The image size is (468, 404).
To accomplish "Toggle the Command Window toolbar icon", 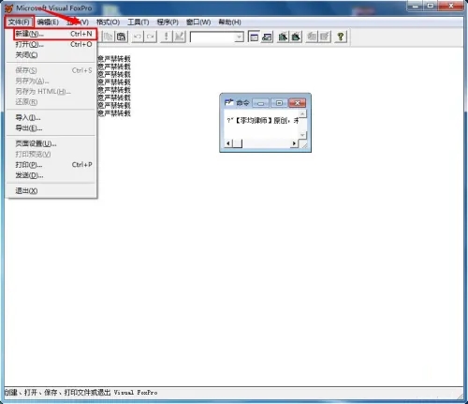I will tap(254, 37).
